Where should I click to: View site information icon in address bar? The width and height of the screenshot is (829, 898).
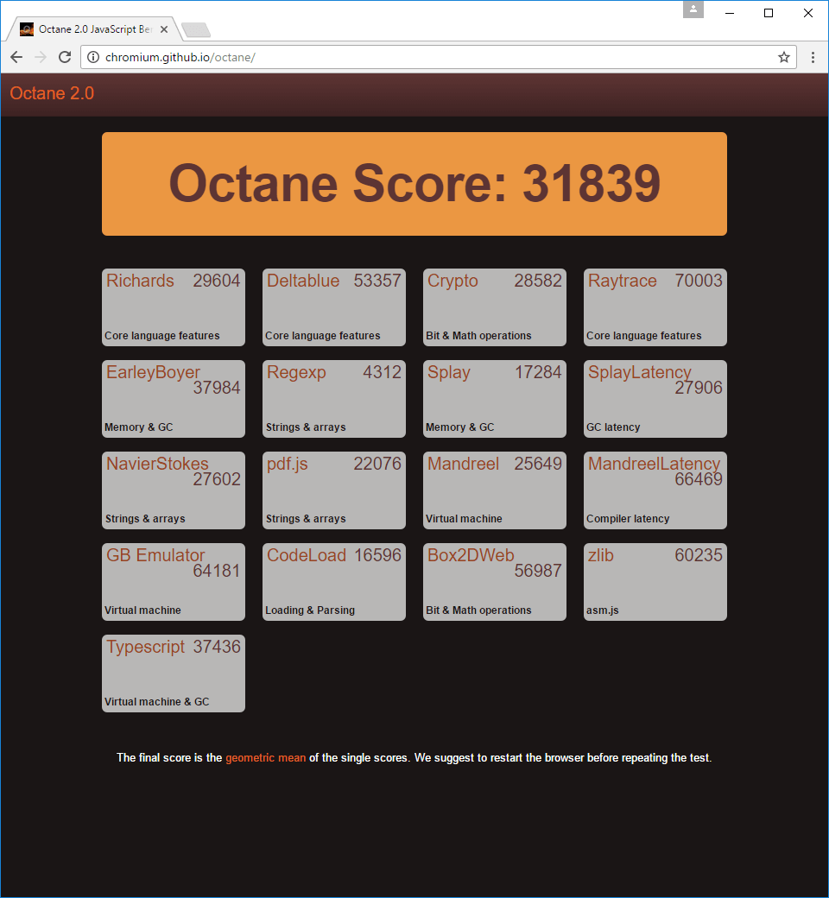[92, 57]
